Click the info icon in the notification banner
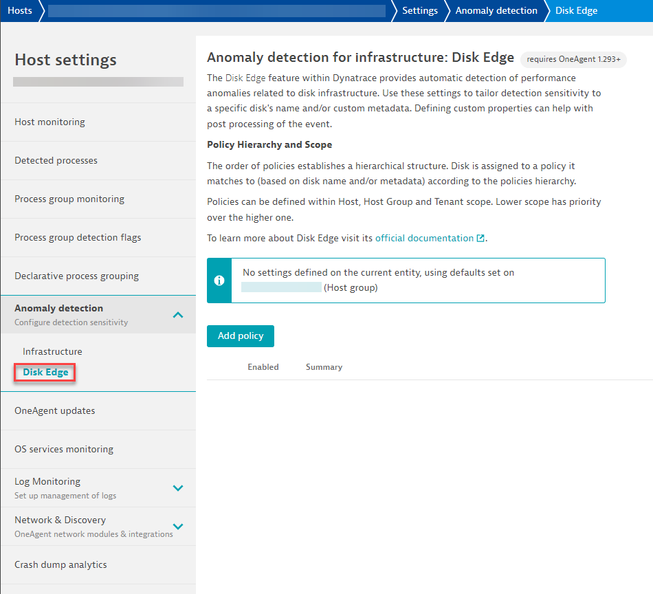The width and height of the screenshot is (653, 594). pyautogui.click(x=219, y=280)
